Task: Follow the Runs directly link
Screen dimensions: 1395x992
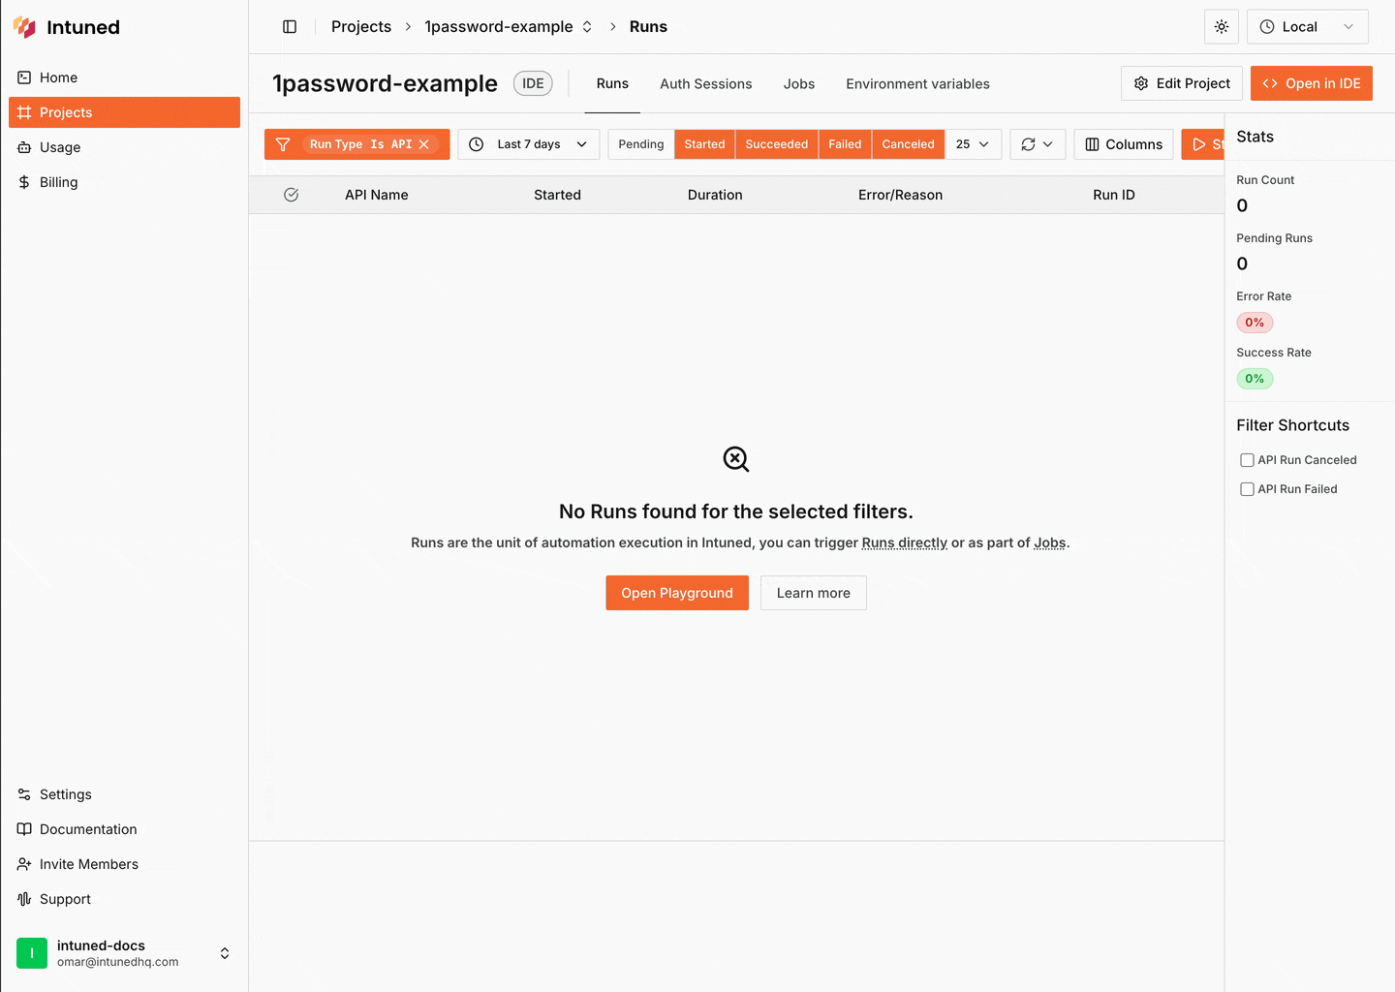Action: (x=904, y=542)
